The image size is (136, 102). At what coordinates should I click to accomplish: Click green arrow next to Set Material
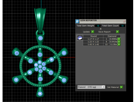[121, 87]
